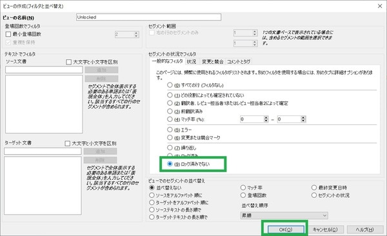Open help with ヘルプ button
This screenshot has height=236, width=387.
364,230
